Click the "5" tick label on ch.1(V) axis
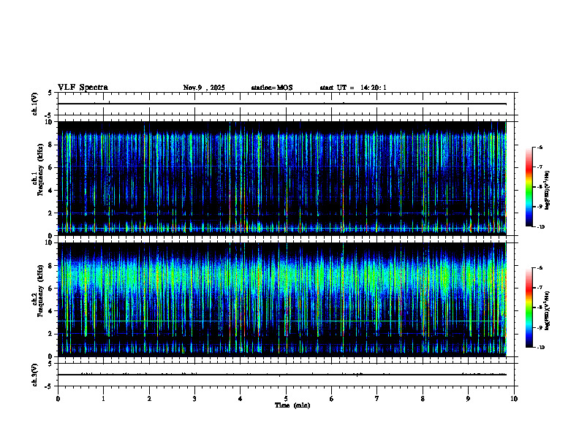Viewport: 579px width, 447px height. click(50, 93)
